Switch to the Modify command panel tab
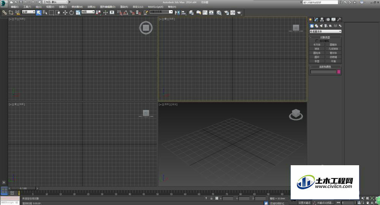The width and height of the screenshot is (380, 205). [x=316, y=20]
